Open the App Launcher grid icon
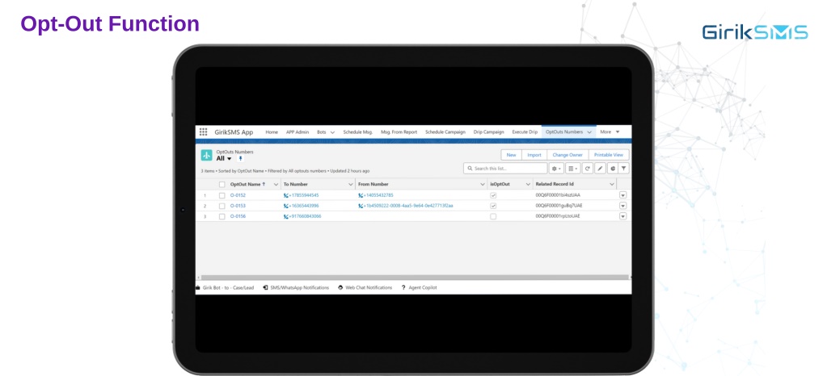Viewport: 827px width, 376px height. point(203,132)
